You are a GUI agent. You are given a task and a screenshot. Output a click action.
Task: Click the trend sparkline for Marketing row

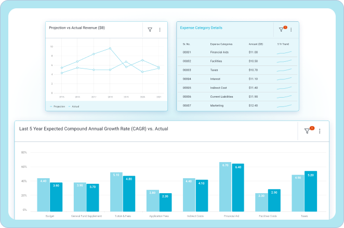tap(284, 105)
